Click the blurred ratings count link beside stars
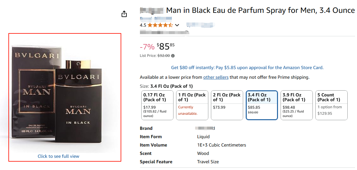Viewport: 357px width, 170px height. pos(201,25)
